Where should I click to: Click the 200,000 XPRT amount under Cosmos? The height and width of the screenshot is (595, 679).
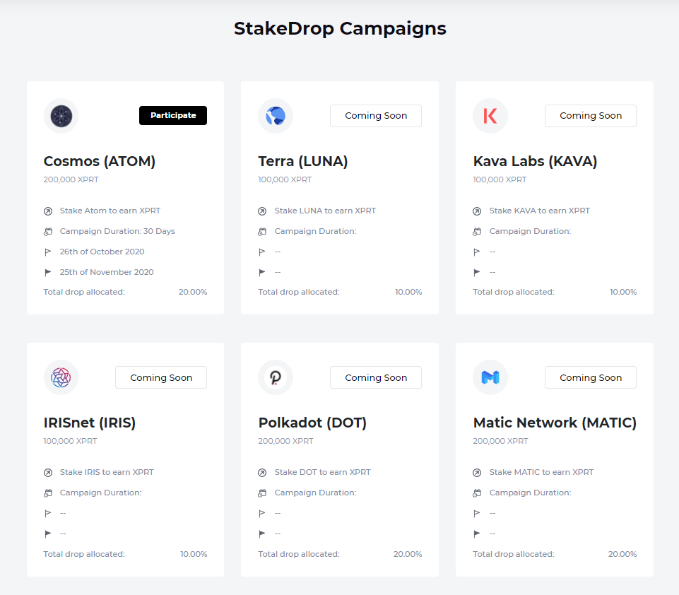(x=71, y=179)
